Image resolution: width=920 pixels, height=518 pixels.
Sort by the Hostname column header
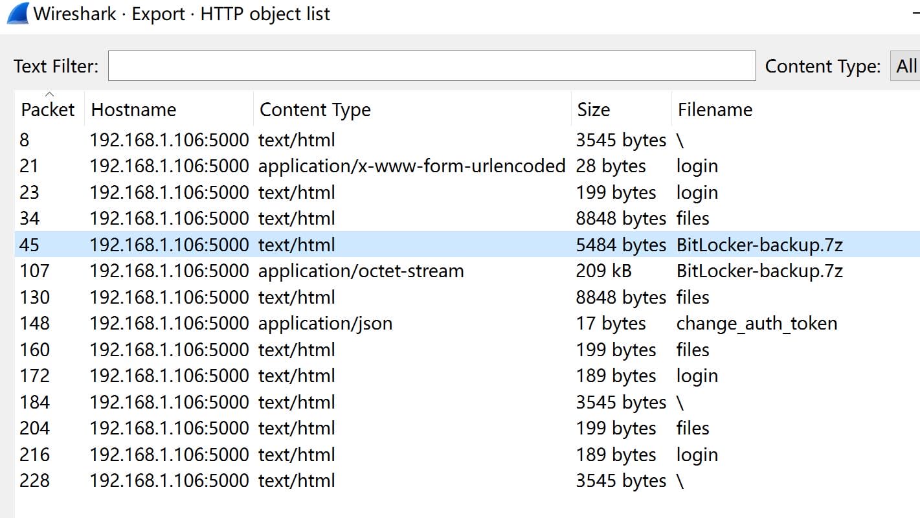tap(168, 109)
